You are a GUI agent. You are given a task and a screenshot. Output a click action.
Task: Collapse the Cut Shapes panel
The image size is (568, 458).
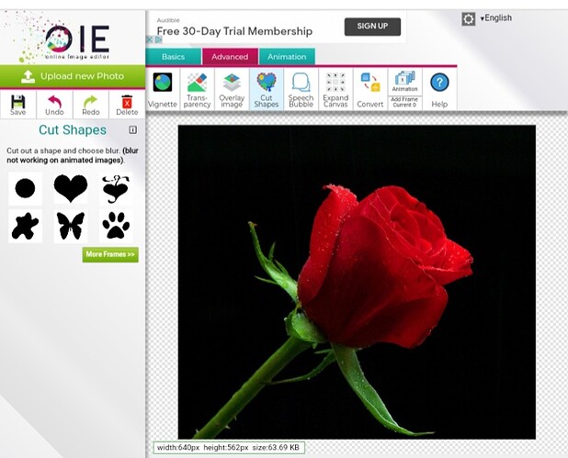(132, 130)
